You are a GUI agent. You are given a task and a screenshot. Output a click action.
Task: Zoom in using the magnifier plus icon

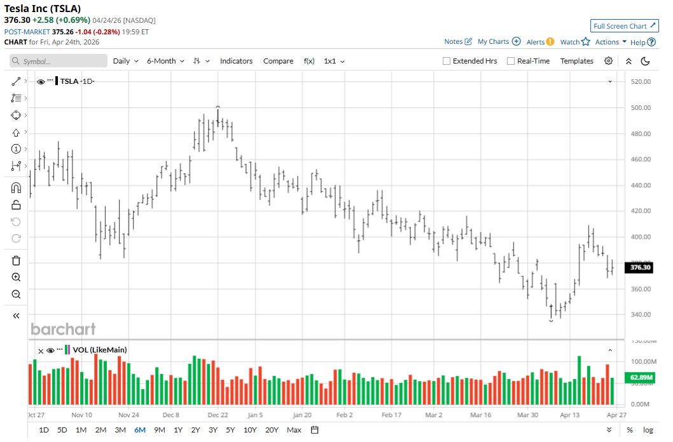[x=16, y=278]
